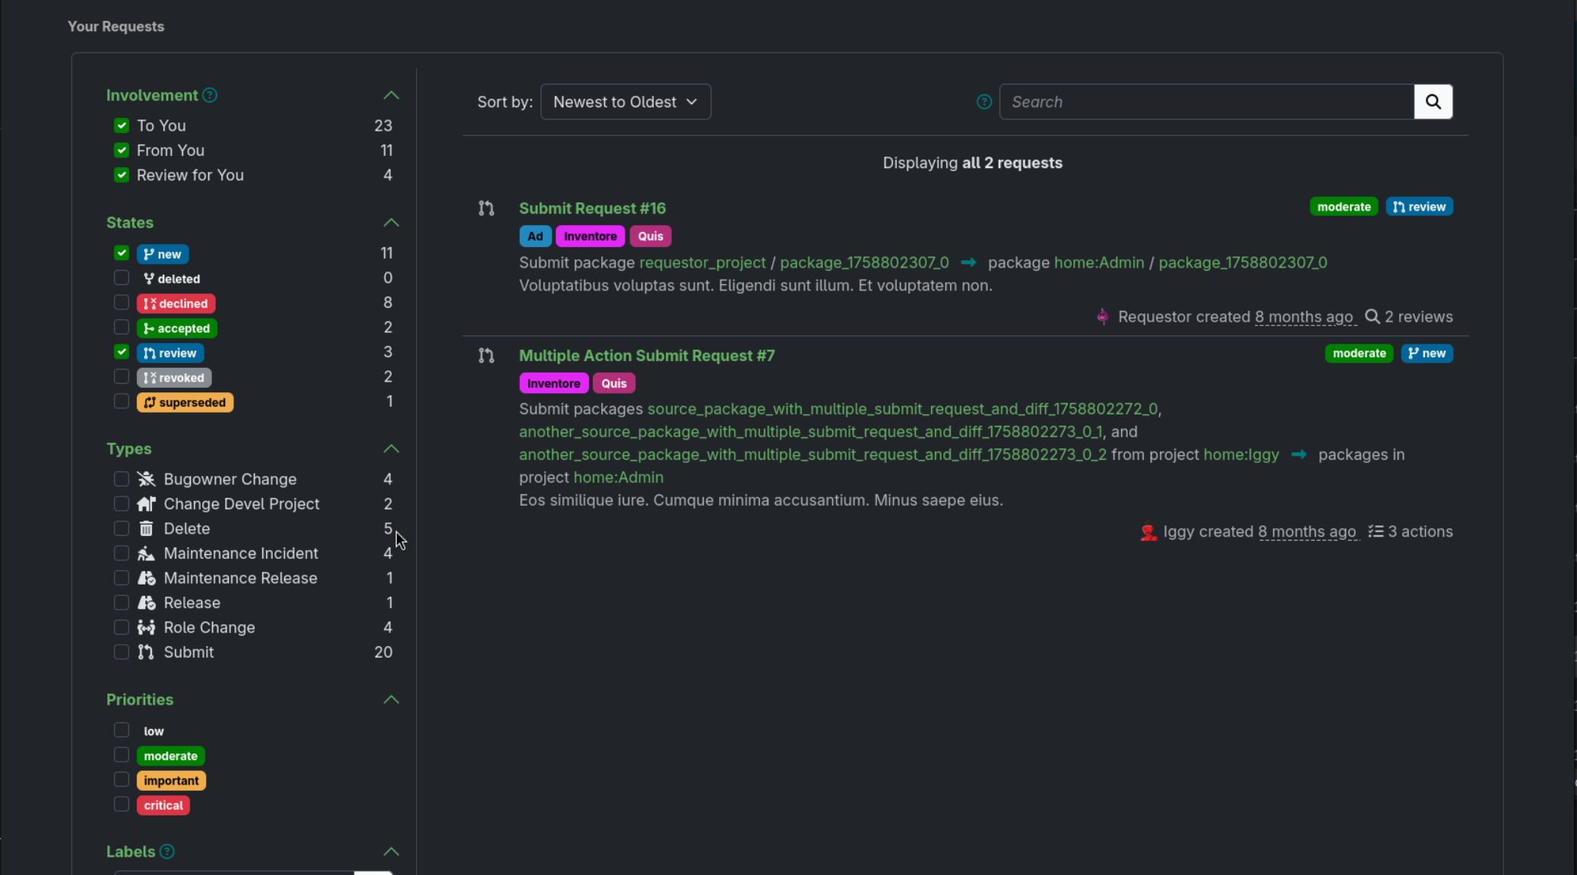Open Labels help question-mark icon
This screenshot has width=1577, height=875.
click(x=167, y=851)
